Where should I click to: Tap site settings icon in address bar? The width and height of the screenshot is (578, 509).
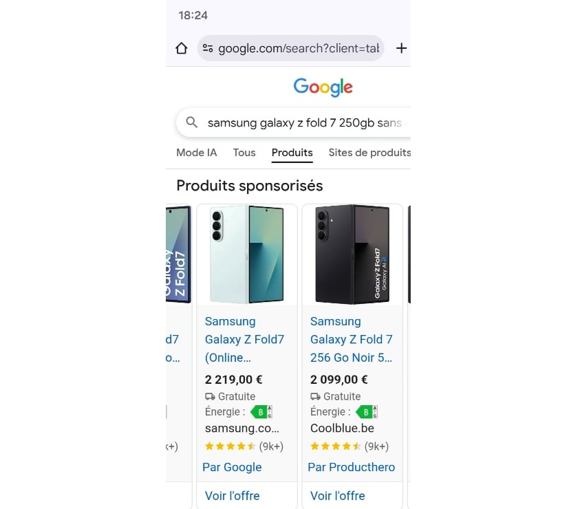point(208,48)
